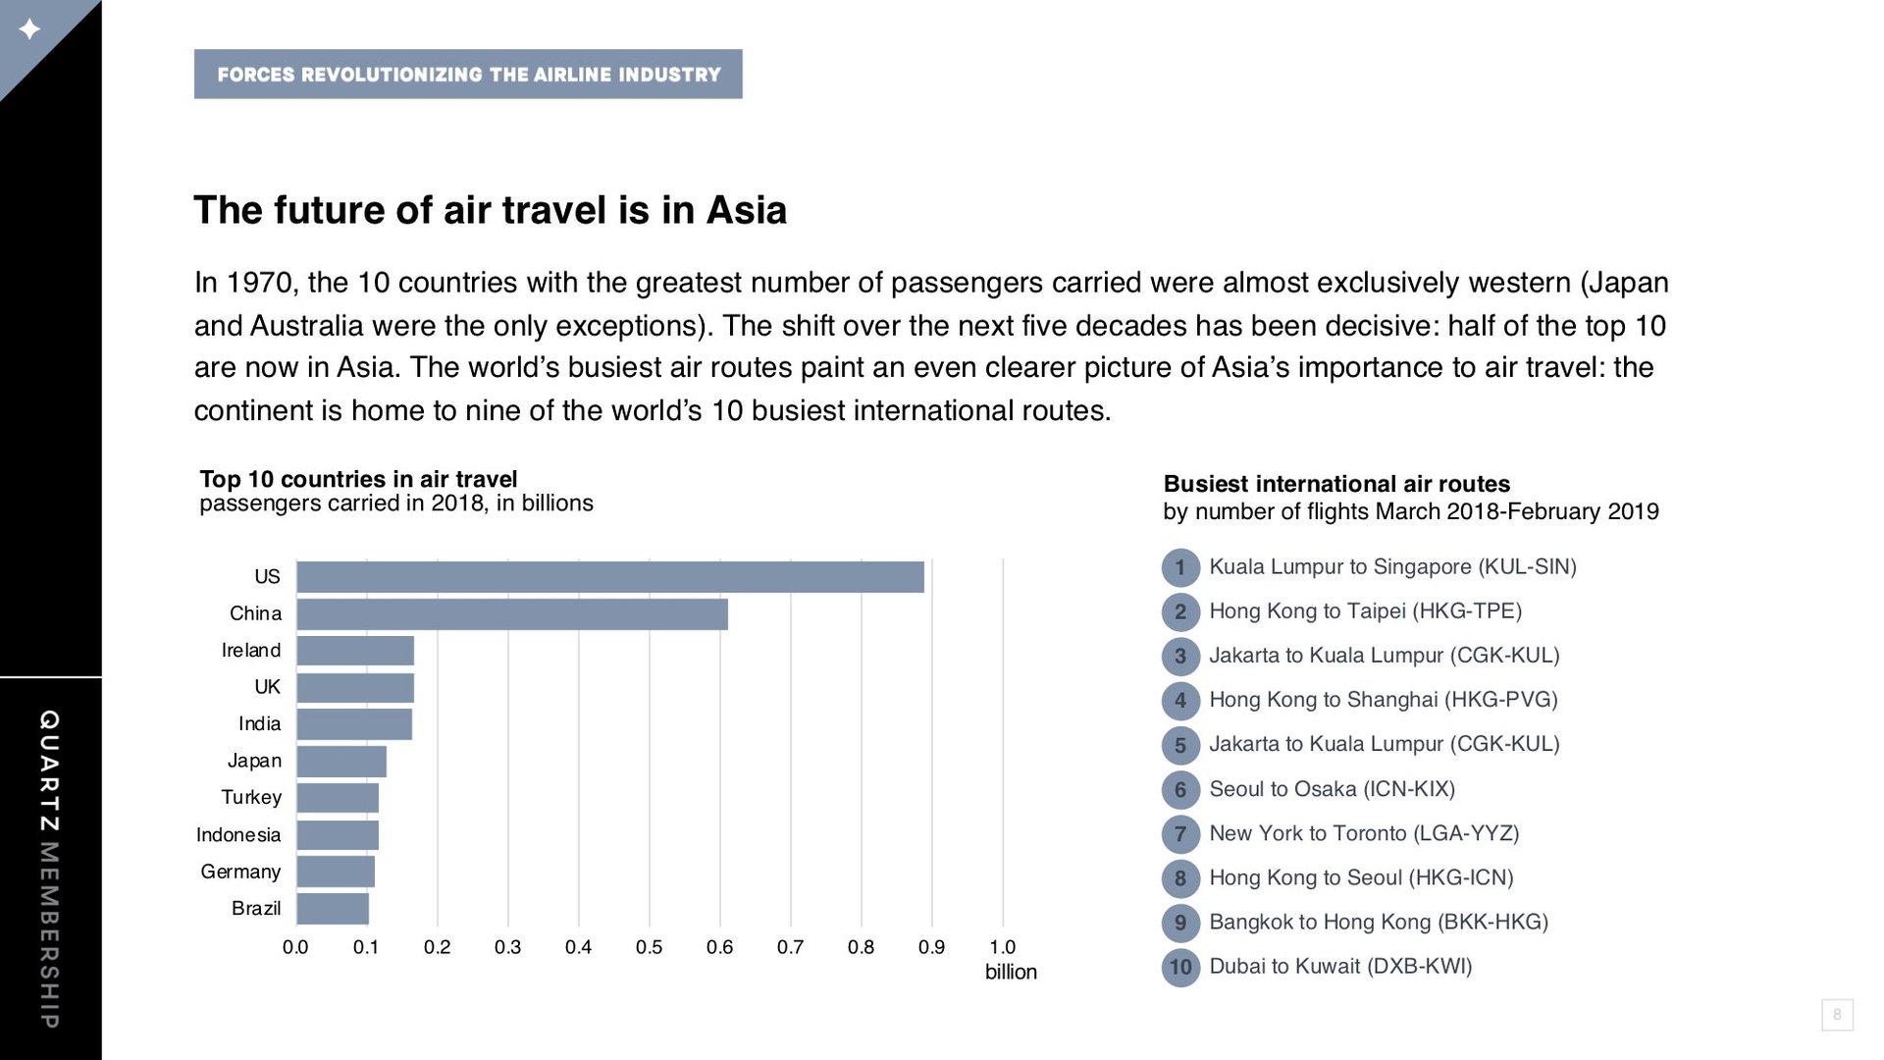Viewport: 1884px width, 1060px height.
Task: Click the Japan bar in chart
Action: (x=341, y=762)
